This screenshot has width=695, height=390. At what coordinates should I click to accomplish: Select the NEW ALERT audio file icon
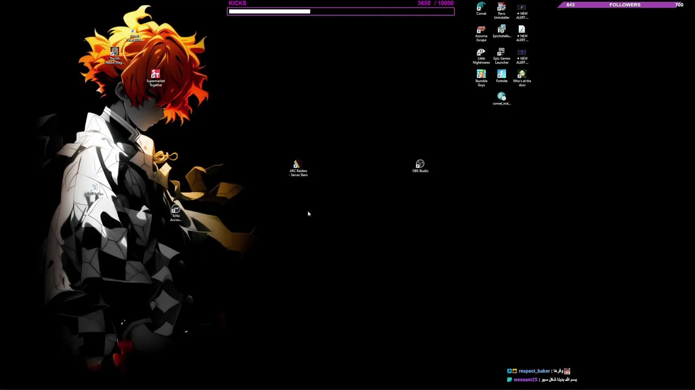coord(522,33)
